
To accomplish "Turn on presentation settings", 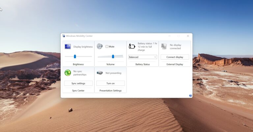I will coord(111,83).
